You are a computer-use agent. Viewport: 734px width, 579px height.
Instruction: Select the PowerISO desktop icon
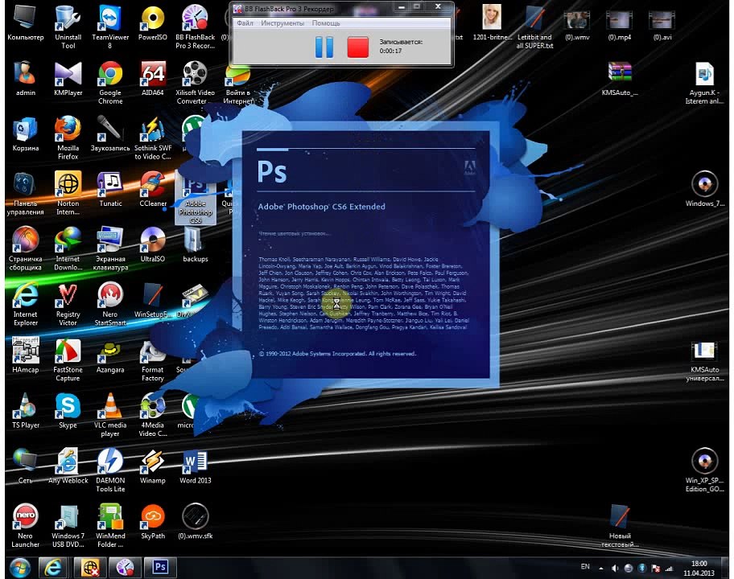point(153,23)
